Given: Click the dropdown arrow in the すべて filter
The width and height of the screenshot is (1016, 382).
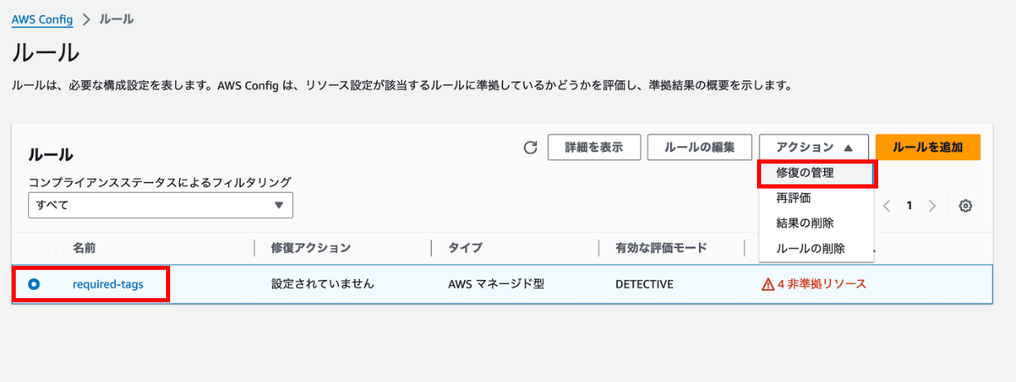Looking at the screenshot, I should point(279,205).
